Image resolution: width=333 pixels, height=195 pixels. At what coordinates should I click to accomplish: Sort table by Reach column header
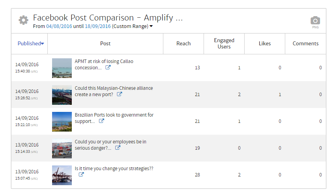(x=183, y=44)
